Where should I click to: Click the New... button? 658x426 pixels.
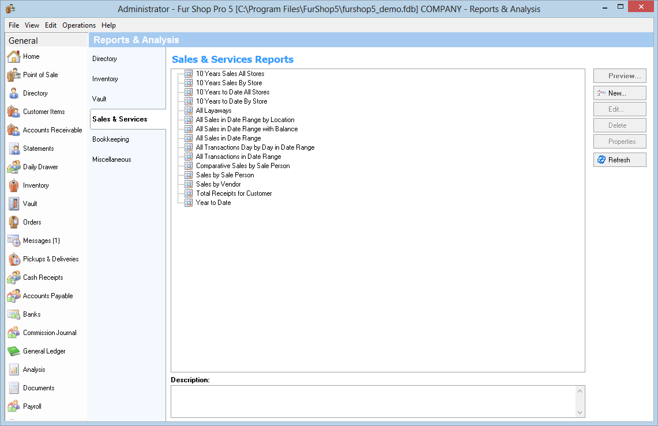pyautogui.click(x=619, y=93)
